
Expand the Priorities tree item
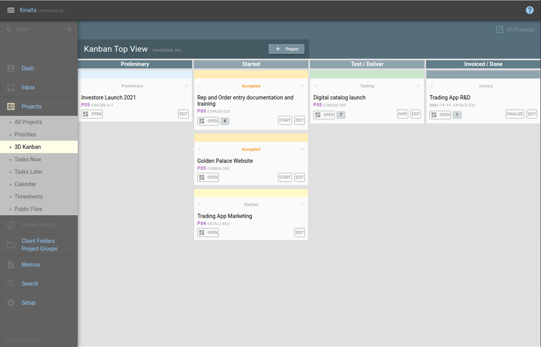pyautogui.click(x=25, y=134)
